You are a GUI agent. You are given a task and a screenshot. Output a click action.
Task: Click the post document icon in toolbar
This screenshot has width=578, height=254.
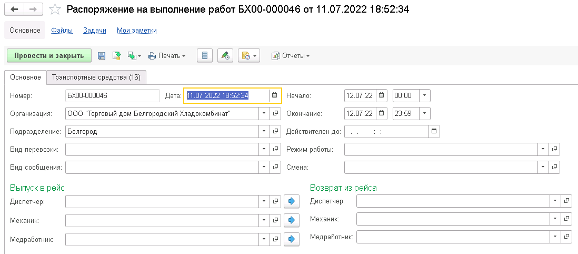[117, 56]
